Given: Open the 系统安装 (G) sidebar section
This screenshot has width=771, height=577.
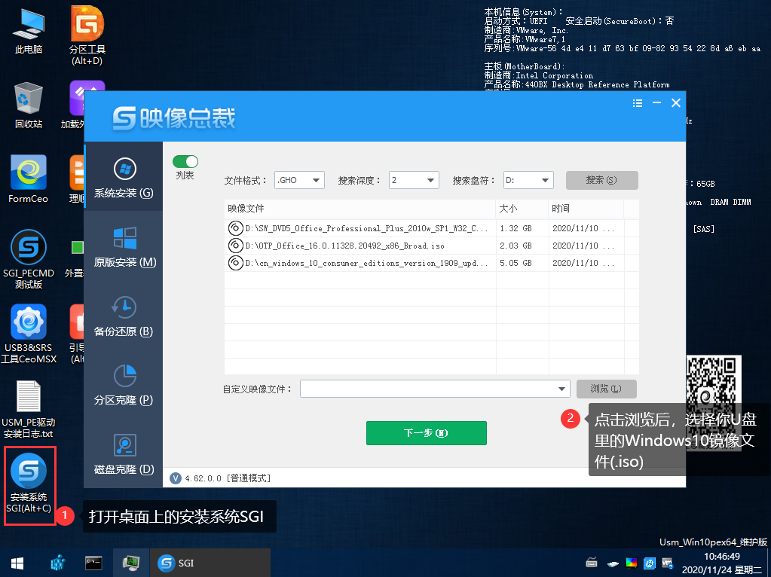Looking at the screenshot, I should [x=124, y=177].
